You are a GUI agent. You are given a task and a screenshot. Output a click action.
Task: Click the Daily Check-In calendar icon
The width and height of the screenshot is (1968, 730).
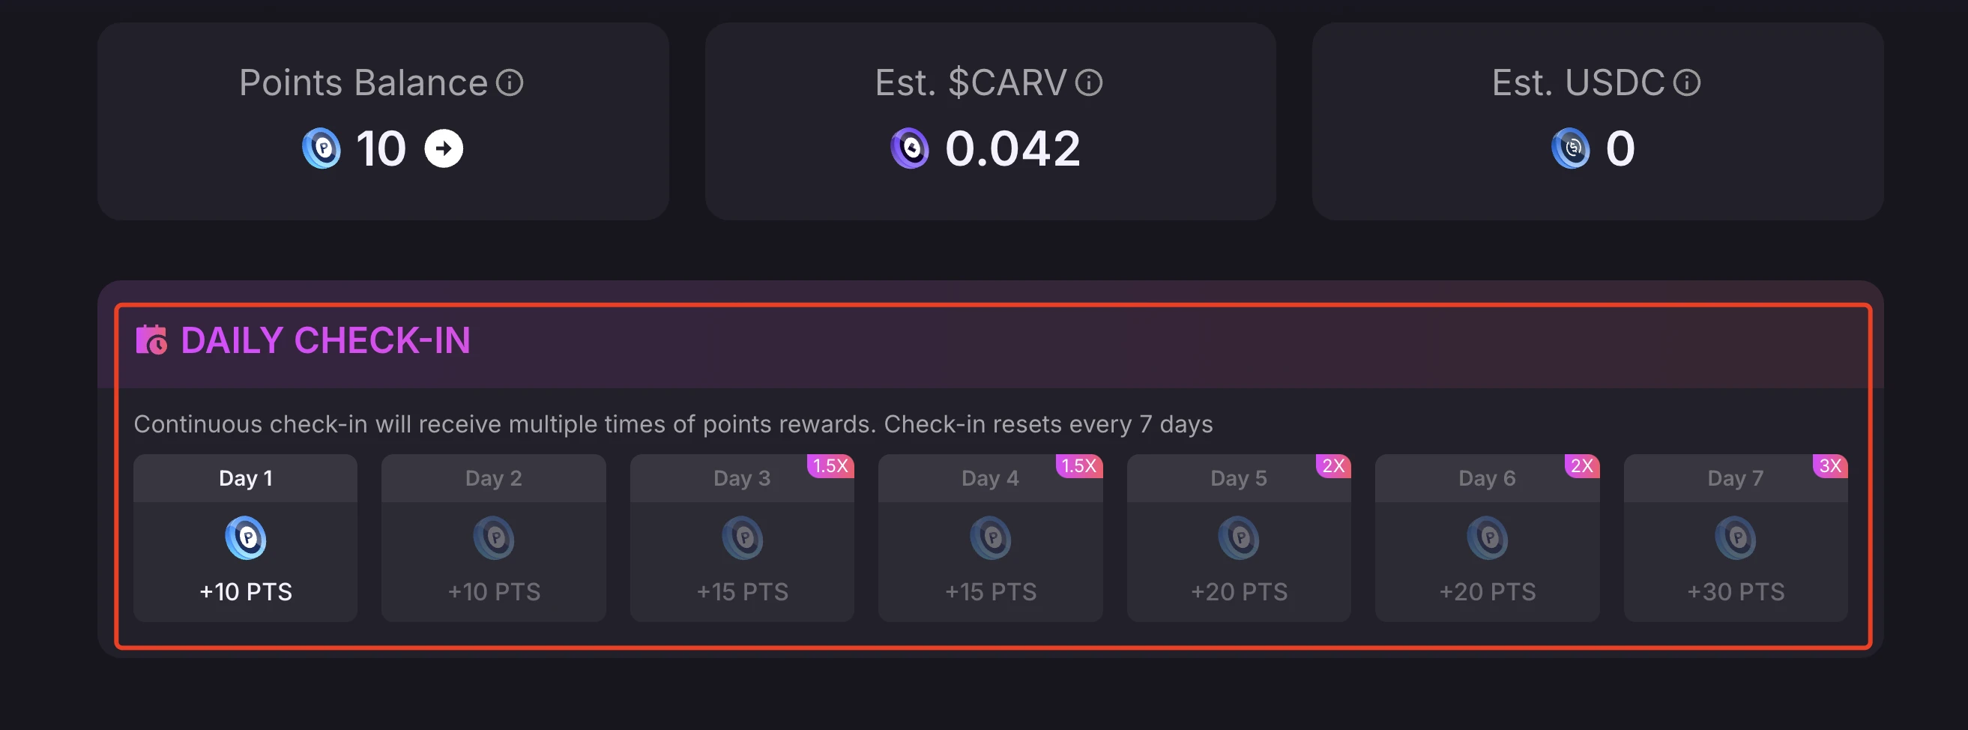tap(151, 340)
